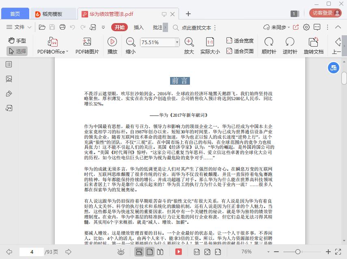Toggle eye protection mode in status bar

pos(121,252)
